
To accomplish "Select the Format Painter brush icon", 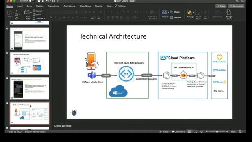I will [17, 19].
